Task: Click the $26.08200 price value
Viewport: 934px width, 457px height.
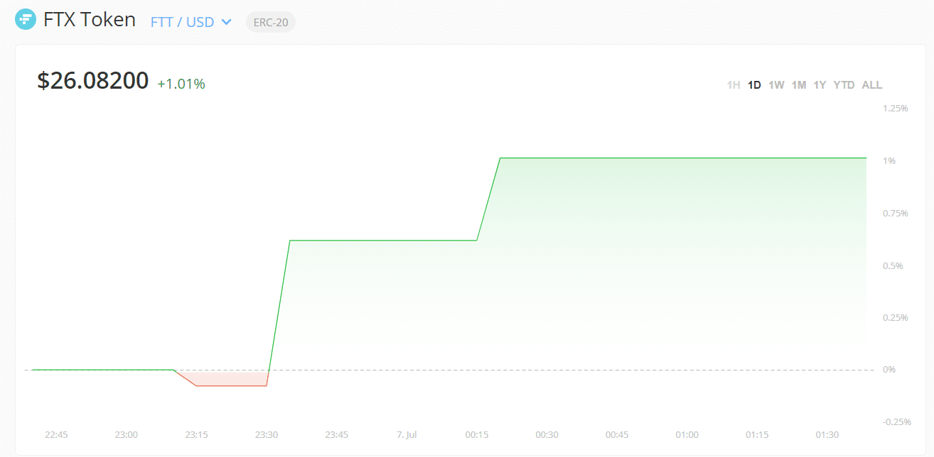Action: 93,81
